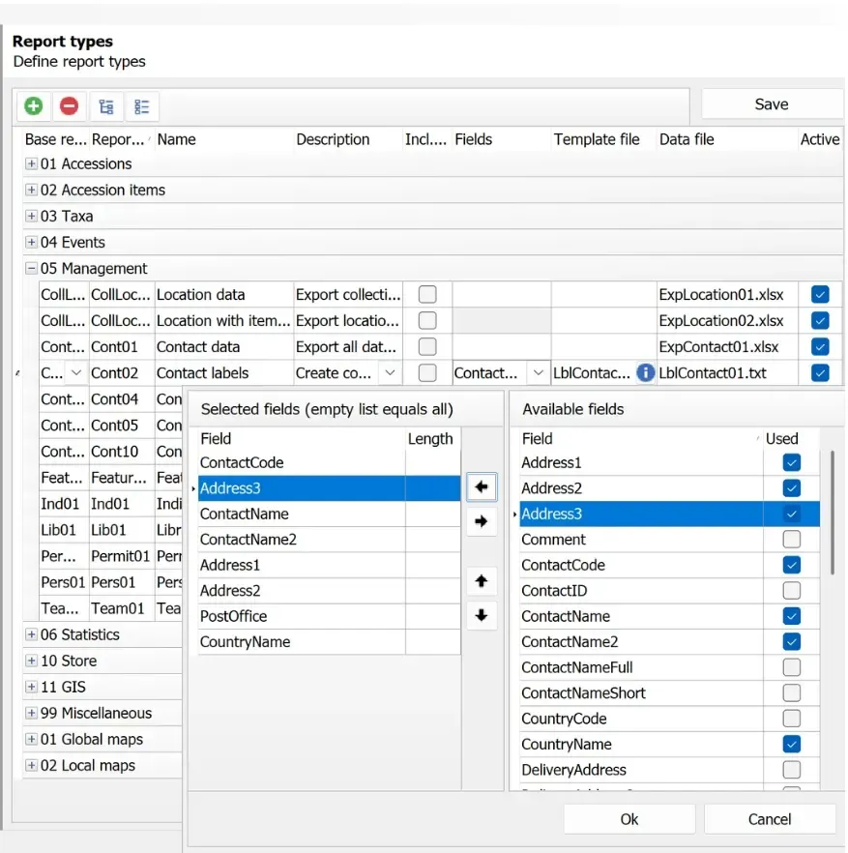Check Used checkbox for ContactNameFull field
This screenshot has height=853, width=848.
point(791,667)
